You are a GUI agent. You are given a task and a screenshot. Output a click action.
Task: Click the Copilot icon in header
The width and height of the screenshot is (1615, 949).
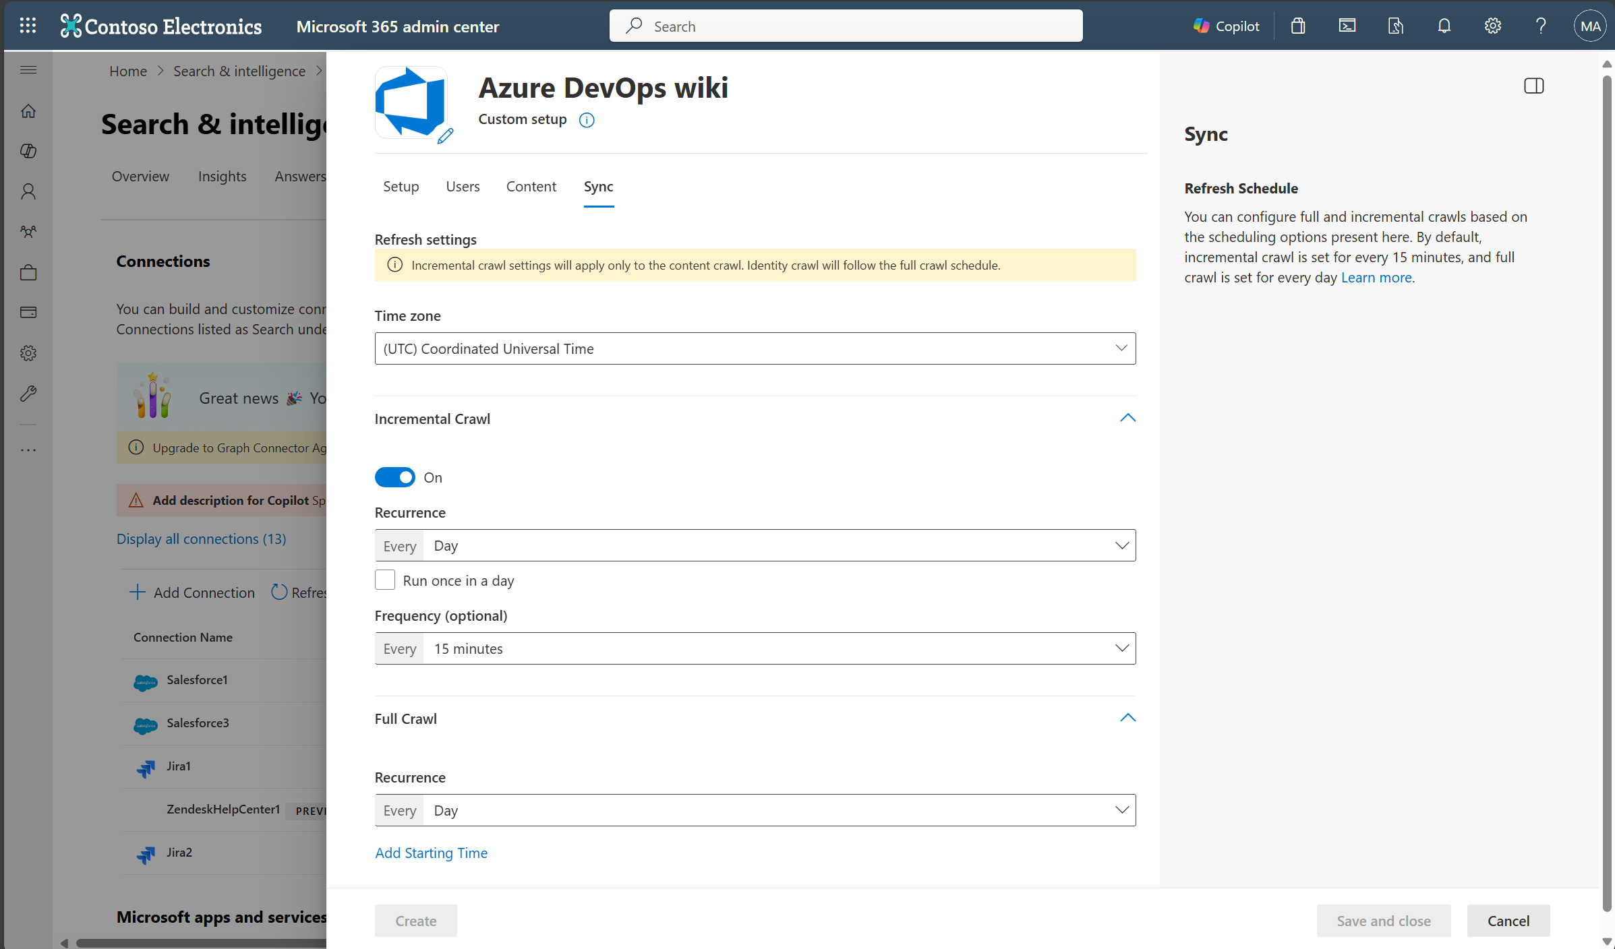(x=1226, y=26)
